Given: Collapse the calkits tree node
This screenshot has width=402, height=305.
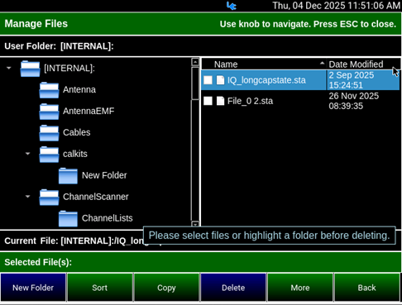Looking at the screenshot, I should pyautogui.click(x=27, y=154).
